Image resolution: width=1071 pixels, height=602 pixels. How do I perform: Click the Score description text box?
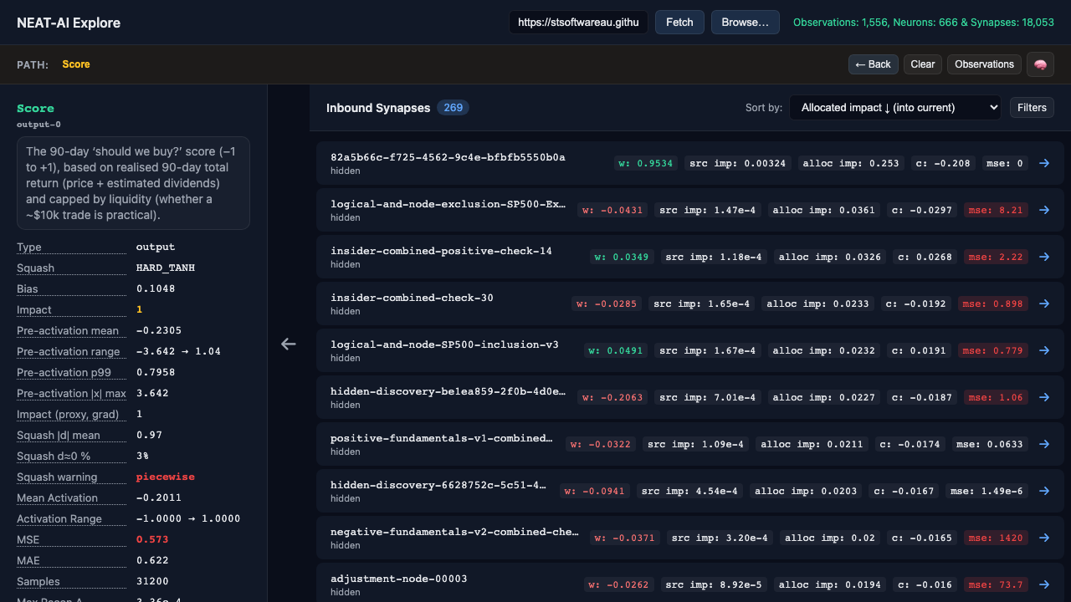pos(133,183)
